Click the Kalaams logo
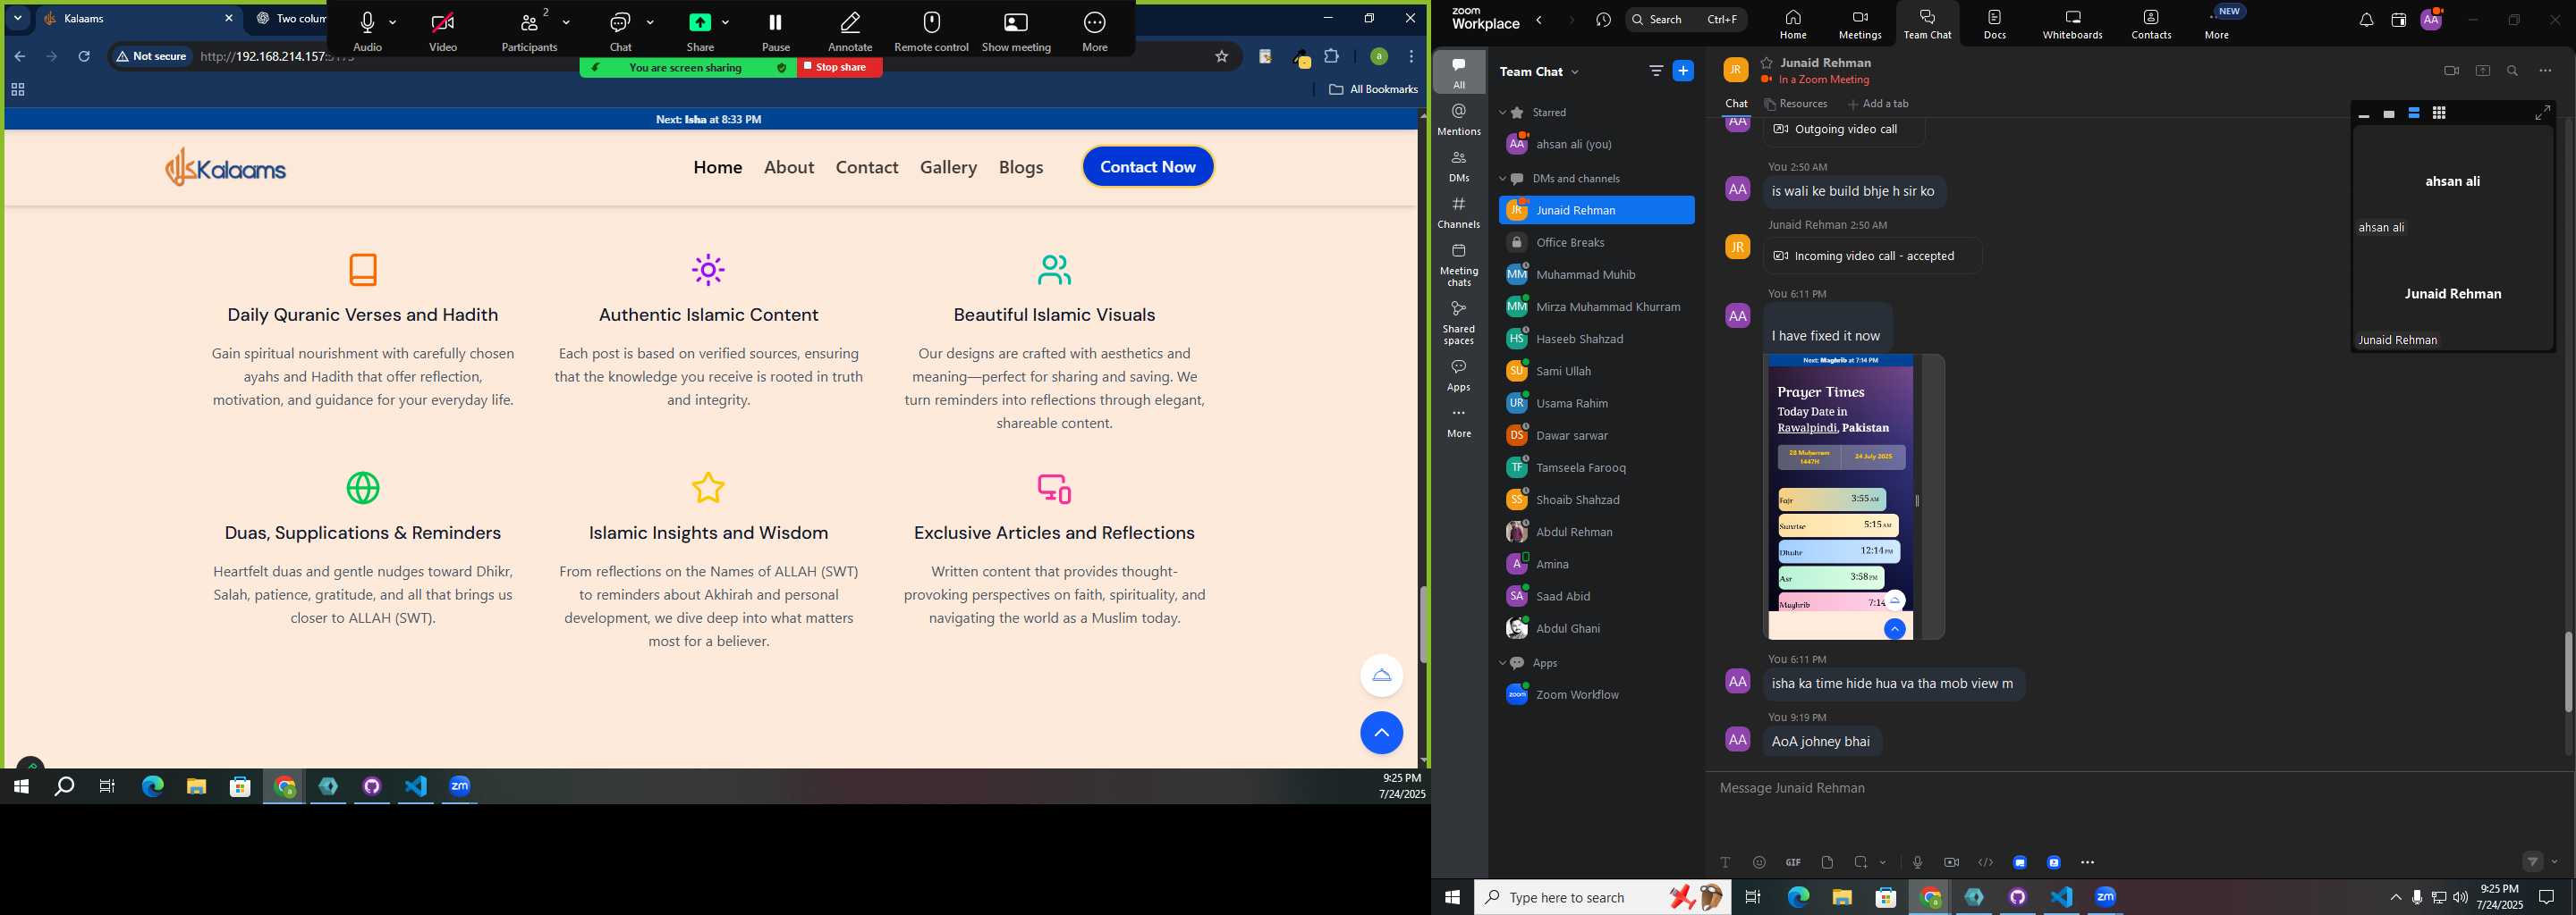The width and height of the screenshot is (2576, 915). (226, 167)
